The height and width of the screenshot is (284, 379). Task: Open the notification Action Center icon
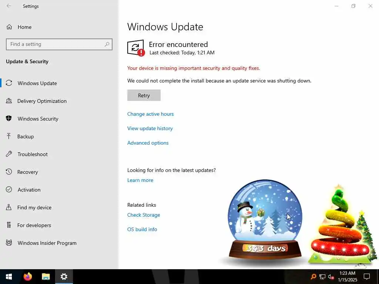click(x=367, y=277)
